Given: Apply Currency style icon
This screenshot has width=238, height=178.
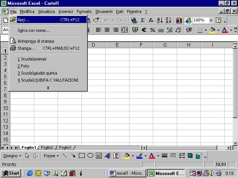Looking at the screenshot, I should (x=135, y=30).
